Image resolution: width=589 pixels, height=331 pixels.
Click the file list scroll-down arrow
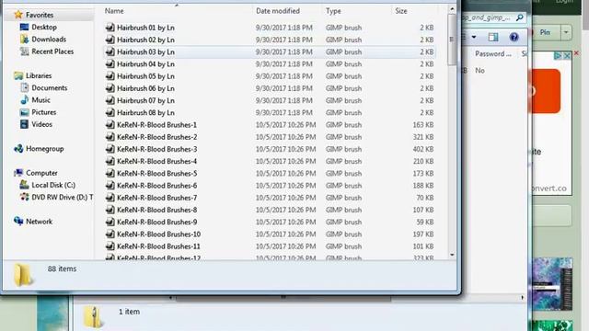pos(452,255)
